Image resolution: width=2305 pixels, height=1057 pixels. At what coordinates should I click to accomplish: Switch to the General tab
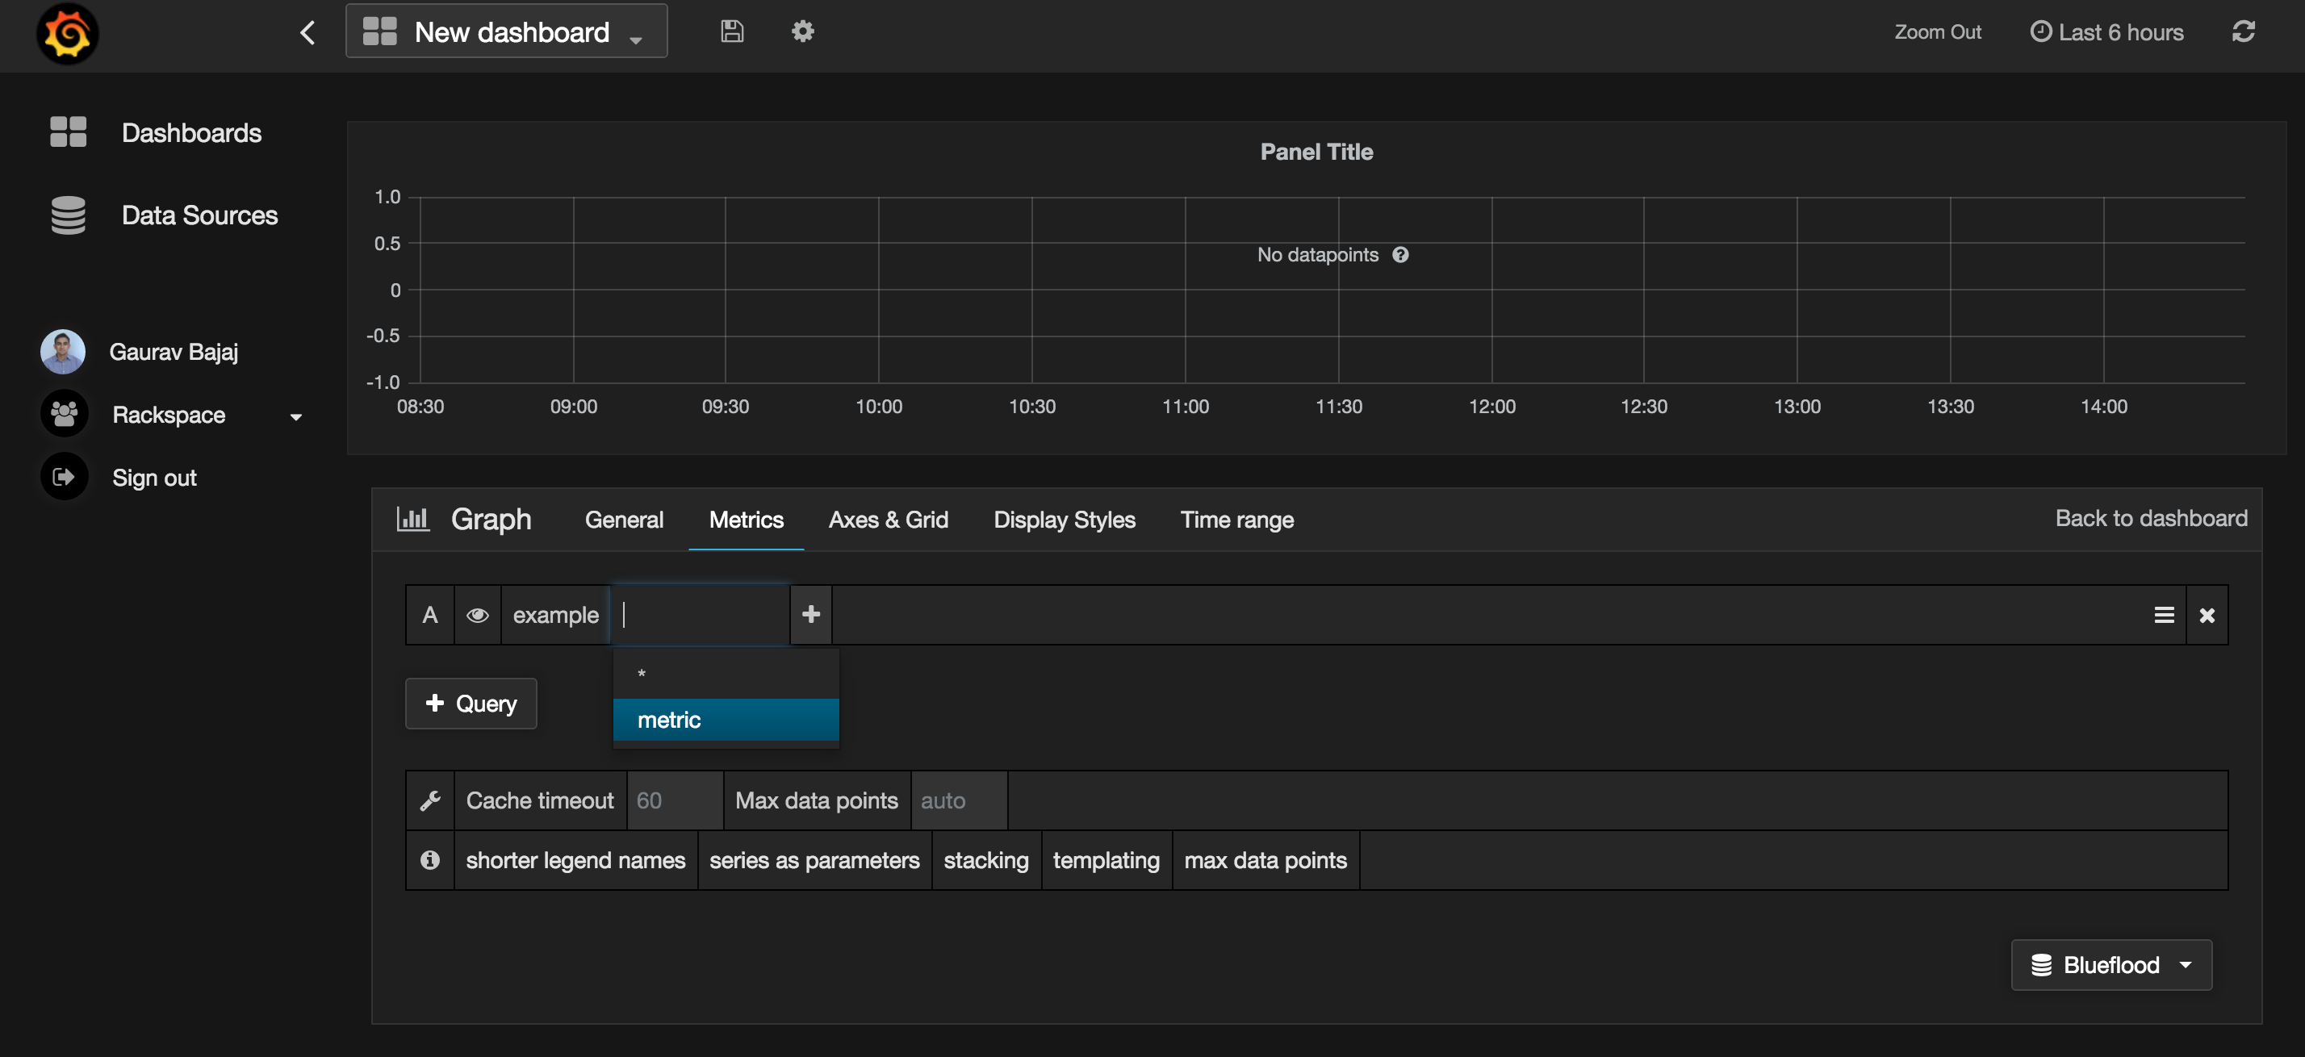[624, 520]
